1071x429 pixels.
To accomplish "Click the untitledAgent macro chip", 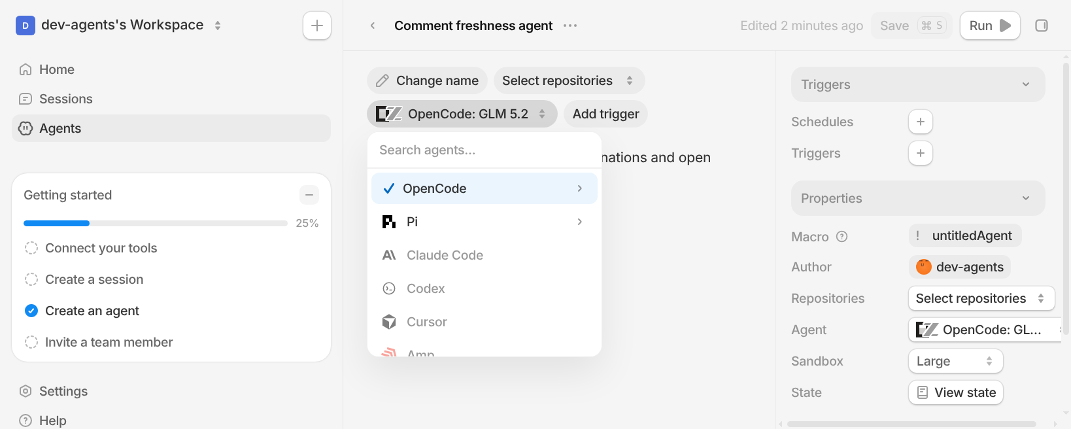I will pyautogui.click(x=965, y=235).
